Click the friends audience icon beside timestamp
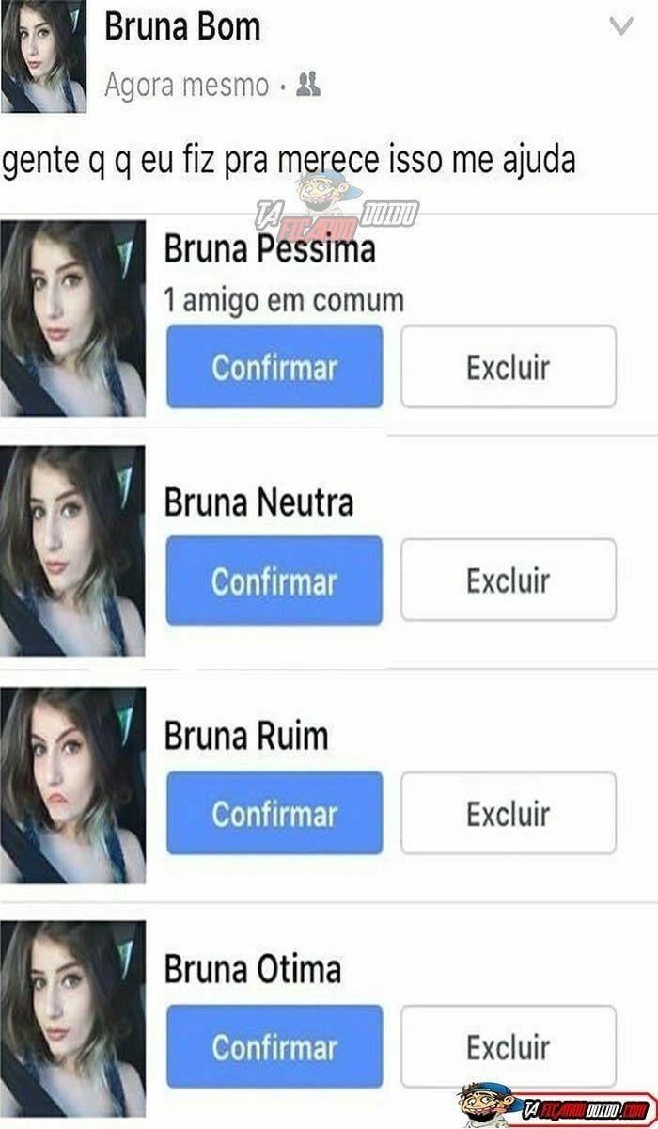This screenshot has width=658, height=1129. [309, 86]
